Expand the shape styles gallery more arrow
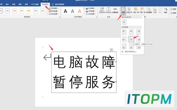 (47, 14)
